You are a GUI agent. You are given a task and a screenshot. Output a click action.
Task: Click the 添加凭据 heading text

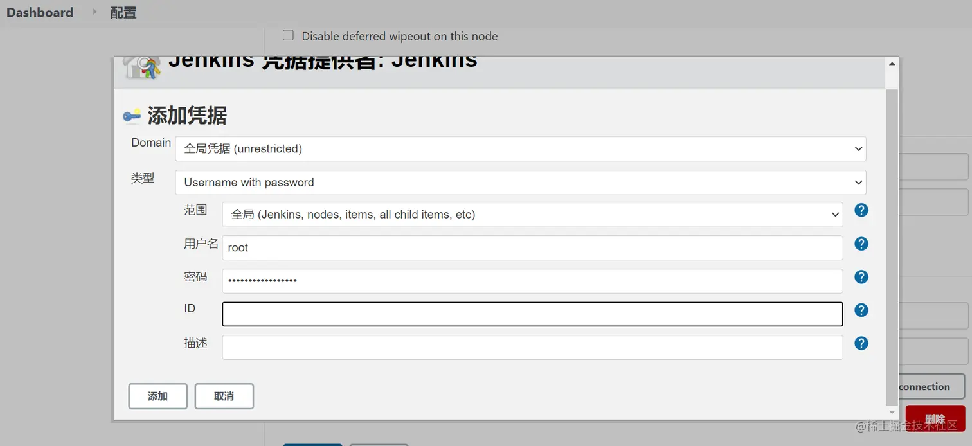click(x=187, y=116)
